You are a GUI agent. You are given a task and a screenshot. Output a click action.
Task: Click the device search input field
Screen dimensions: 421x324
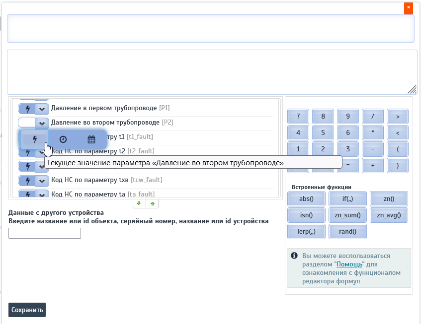coord(45,233)
